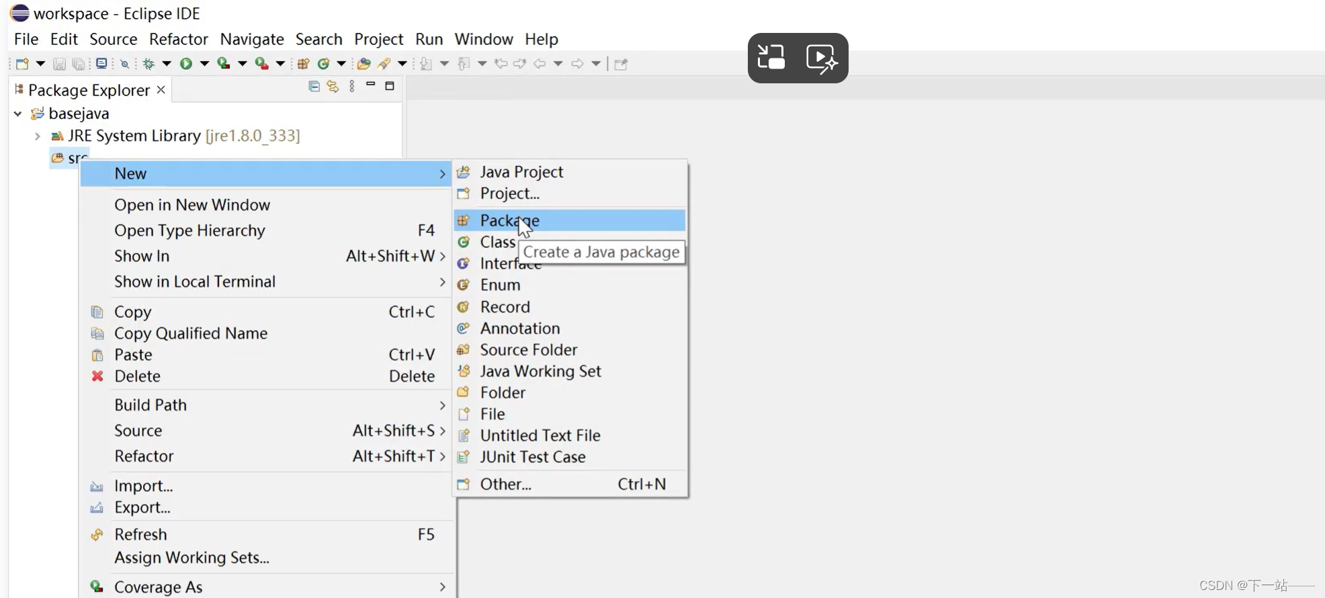This screenshot has height=598, width=1325.
Task: Click the green Run button
Action: 186,64
